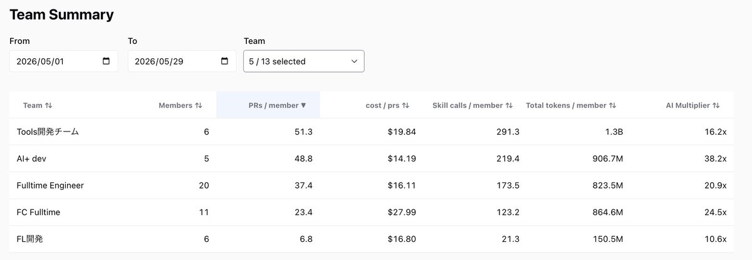Click the From date field 2026/05/01
Image resolution: width=752 pixels, height=260 pixels.
tap(64, 61)
